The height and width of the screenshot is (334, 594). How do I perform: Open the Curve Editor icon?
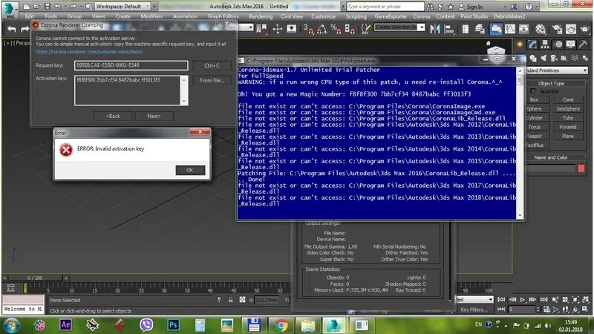click(x=510, y=29)
